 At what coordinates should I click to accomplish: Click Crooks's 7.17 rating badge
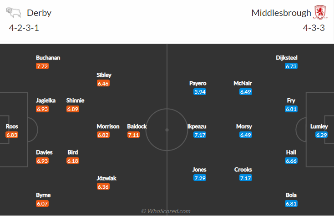pyautogui.click(x=246, y=178)
